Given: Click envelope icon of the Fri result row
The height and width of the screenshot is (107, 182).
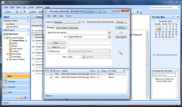Looking at the screenshot, I should [x=51, y=74].
